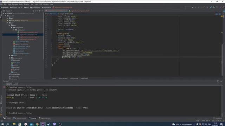The image size is (225, 126).
Task: Open app.component.scss in project tree
Action: click(22, 44)
